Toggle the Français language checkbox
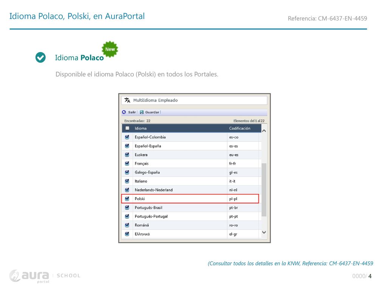The width and height of the screenshot is (387, 290). [127, 164]
